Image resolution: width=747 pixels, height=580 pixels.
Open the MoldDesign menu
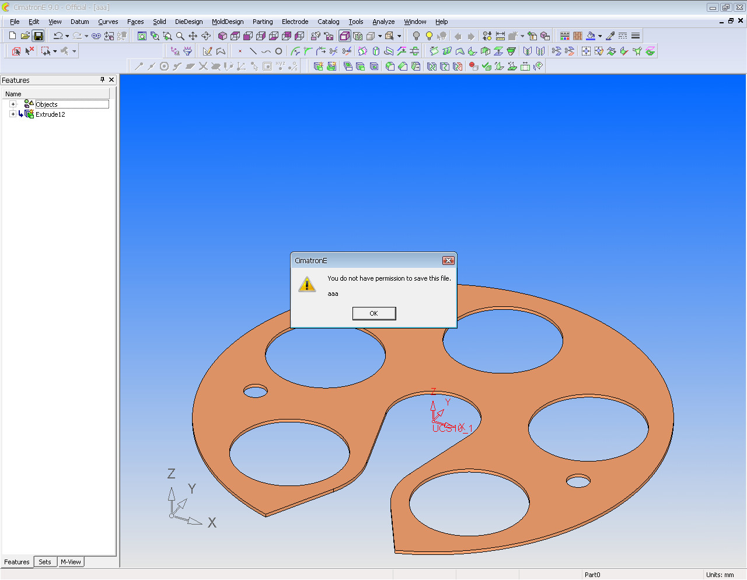point(228,22)
